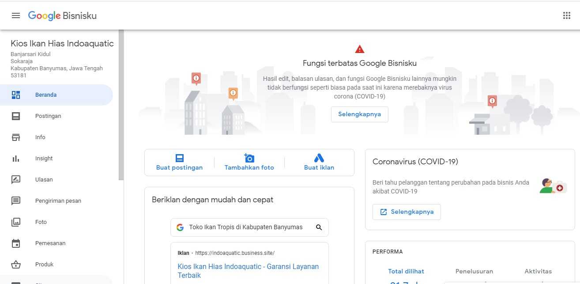Click the search magnifier in ad preview

pyautogui.click(x=319, y=227)
